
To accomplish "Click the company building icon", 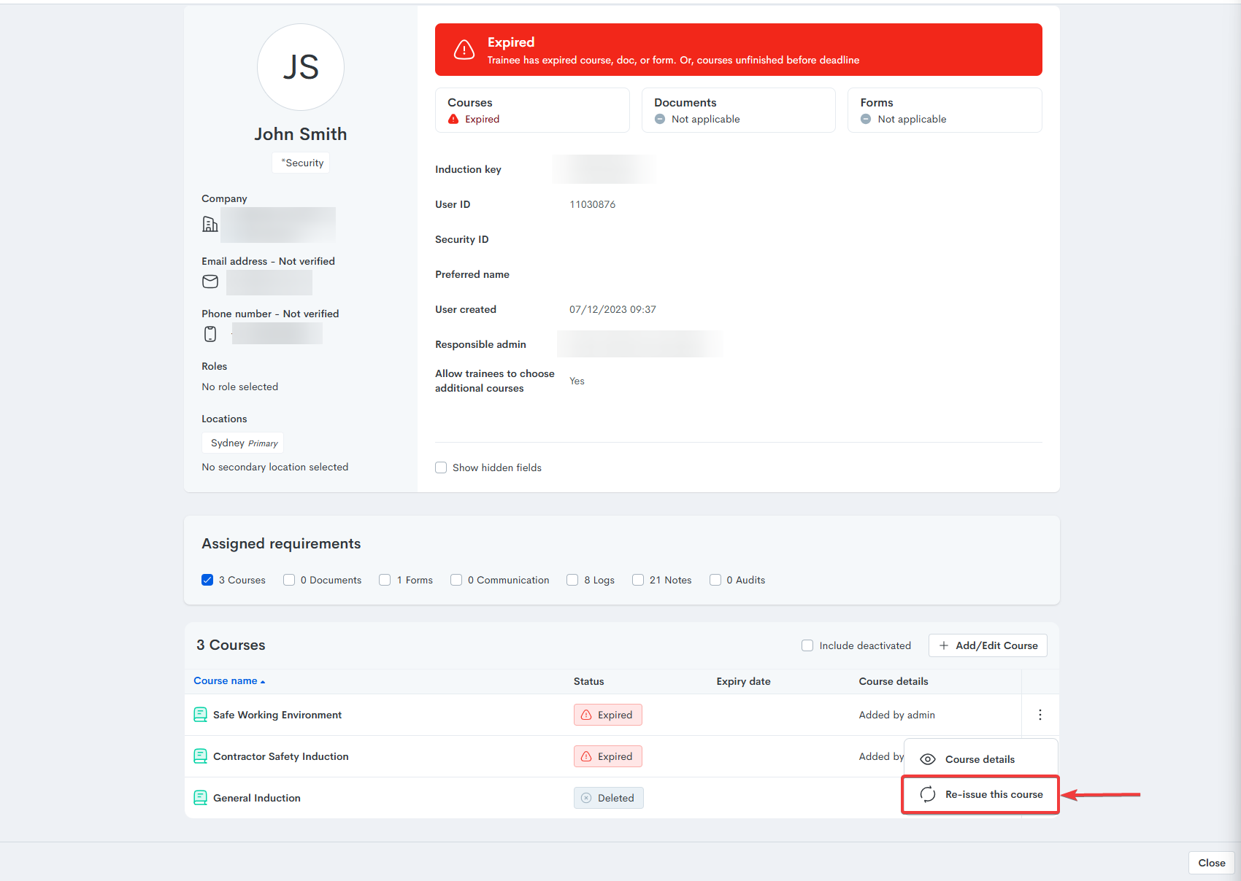I will (210, 225).
